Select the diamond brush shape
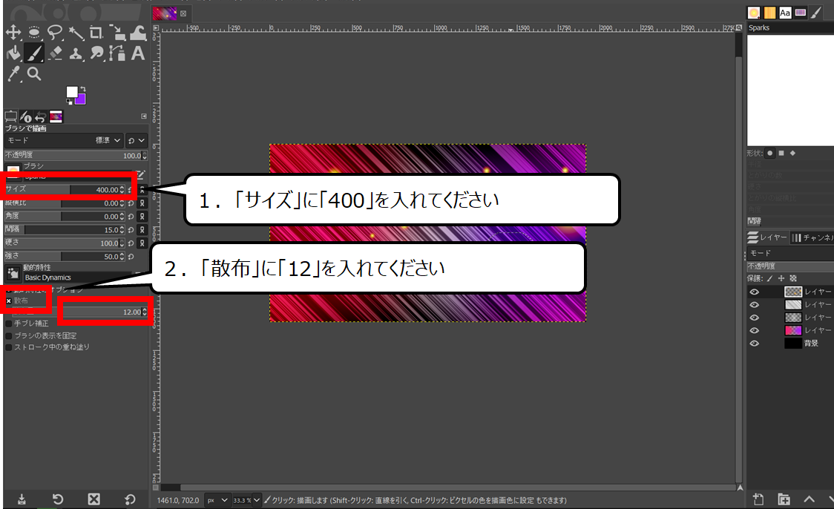Image resolution: width=834 pixels, height=509 pixels. (x=792, y=153)
